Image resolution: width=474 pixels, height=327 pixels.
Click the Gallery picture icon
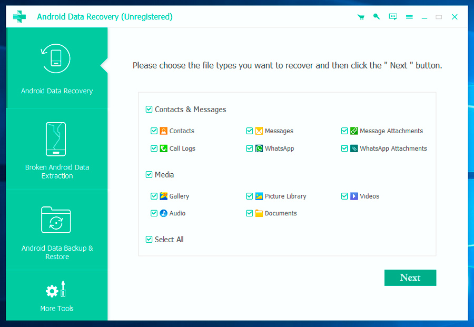(164, 196)
